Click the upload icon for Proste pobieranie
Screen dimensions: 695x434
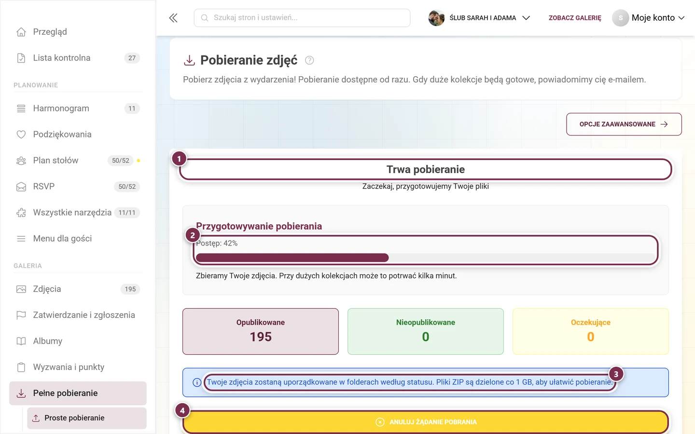(36, 418)
